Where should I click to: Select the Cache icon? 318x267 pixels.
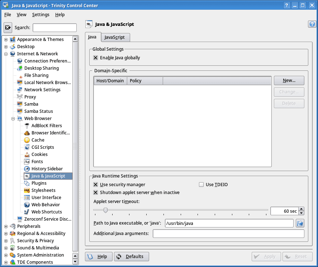point(27,140)
